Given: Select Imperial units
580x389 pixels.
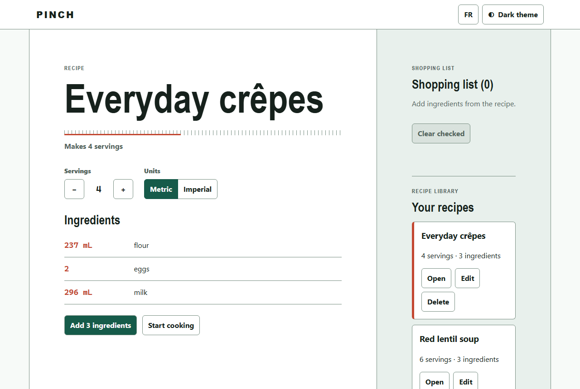Looking at the screenshot, I should point(198,189).
